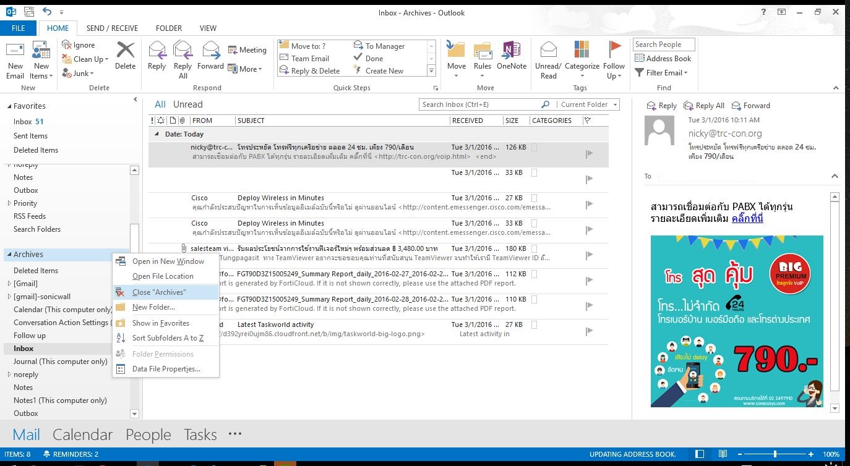Flag the Latest Taskworld activity message
This screenshot has width=850, height=466.
(x=589, y=331)
